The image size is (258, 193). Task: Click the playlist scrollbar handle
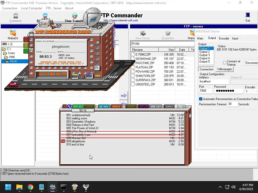coord(190,116)
